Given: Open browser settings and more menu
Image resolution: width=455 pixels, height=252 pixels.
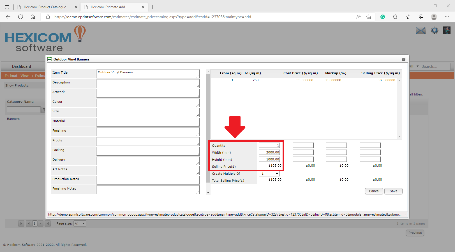Looking at the screenshot, I should 447,17.
